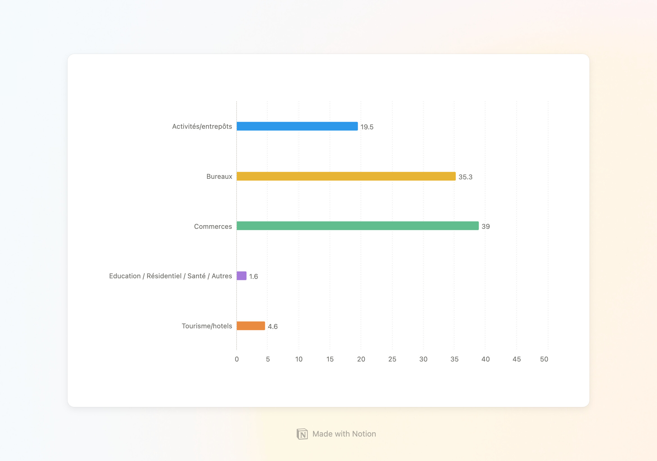Click the Notion logo icon

(302, 434)
